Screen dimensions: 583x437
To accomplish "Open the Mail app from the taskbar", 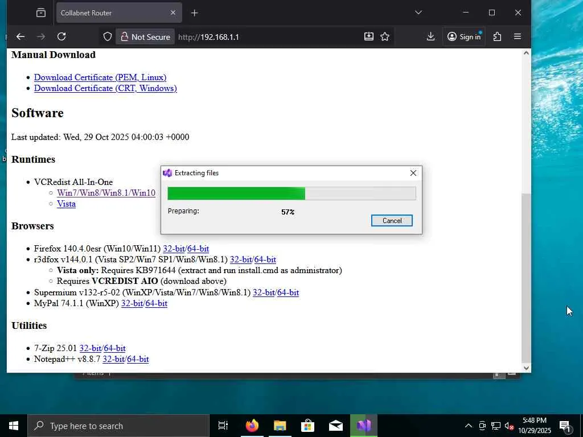I will 336,426.
